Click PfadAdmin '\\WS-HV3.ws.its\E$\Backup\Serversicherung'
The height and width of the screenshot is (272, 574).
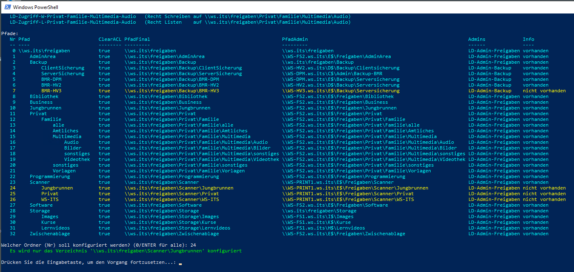click(341, 91)
